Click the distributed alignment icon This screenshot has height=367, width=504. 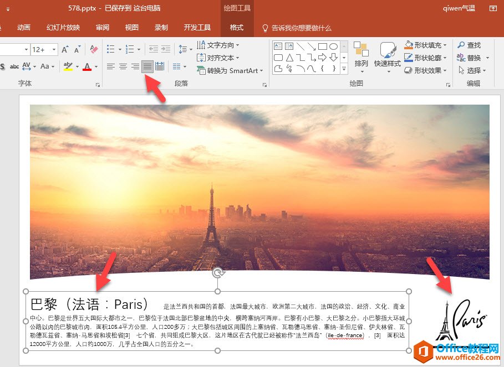(160, 66)
